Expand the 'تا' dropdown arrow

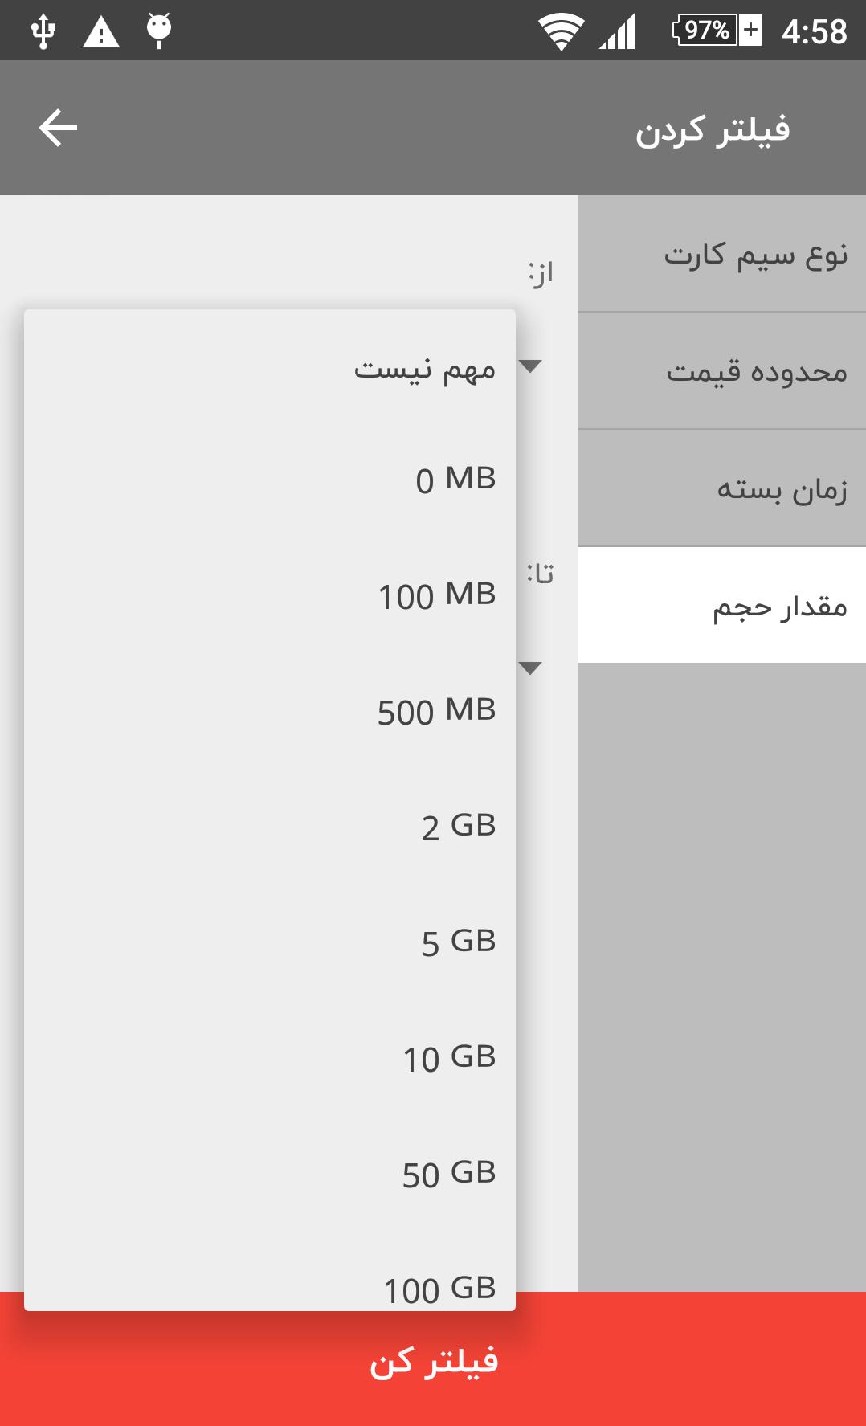point(531,668)
